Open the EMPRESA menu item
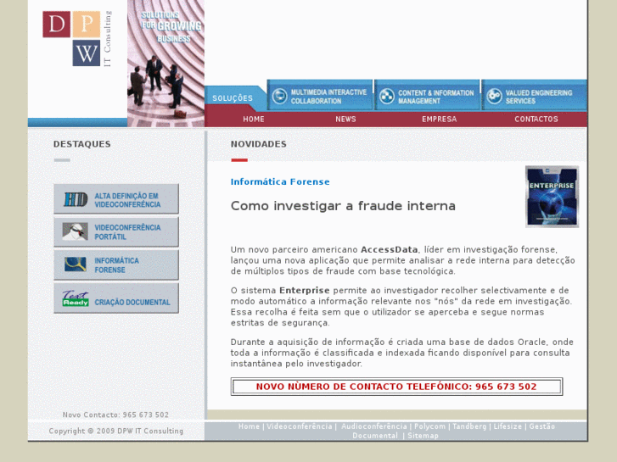This screenshot has width=617, height=462. [x=439, y=120]
